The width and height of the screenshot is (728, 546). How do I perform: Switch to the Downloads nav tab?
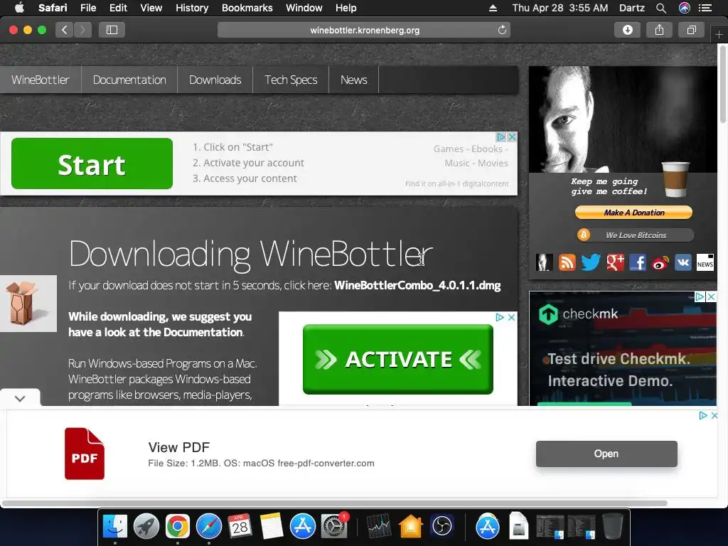coord(215,80)
